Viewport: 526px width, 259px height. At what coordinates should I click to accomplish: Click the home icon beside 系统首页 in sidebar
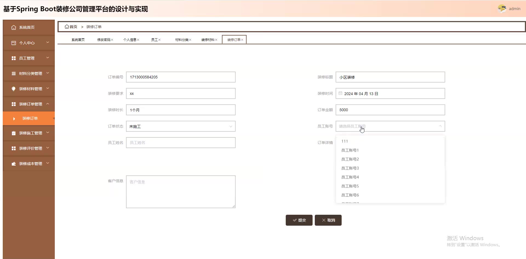point(14,27)
